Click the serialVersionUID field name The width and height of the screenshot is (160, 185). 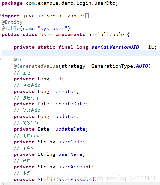115,47
